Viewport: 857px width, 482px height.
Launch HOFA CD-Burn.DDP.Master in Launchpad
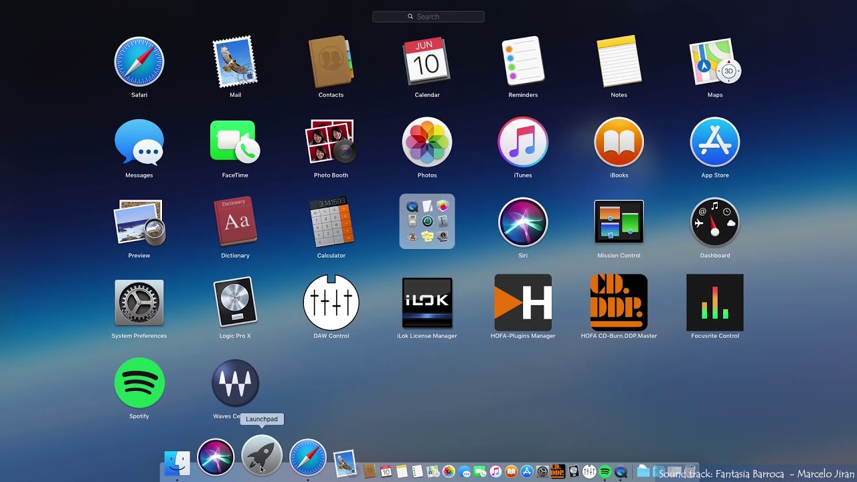(x=619, y=303)
